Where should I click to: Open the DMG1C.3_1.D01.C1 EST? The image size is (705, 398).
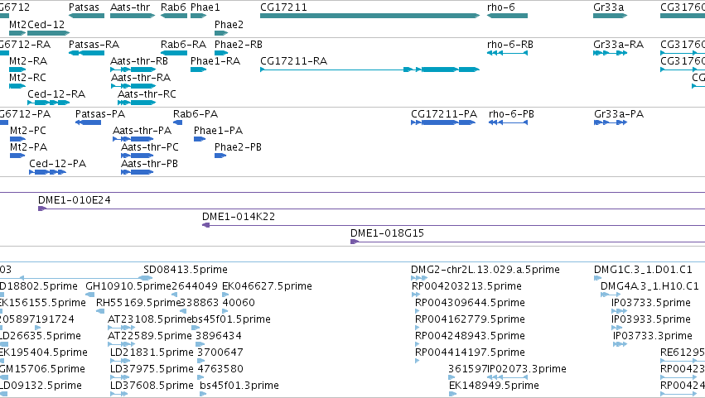[x=597, y=279]
